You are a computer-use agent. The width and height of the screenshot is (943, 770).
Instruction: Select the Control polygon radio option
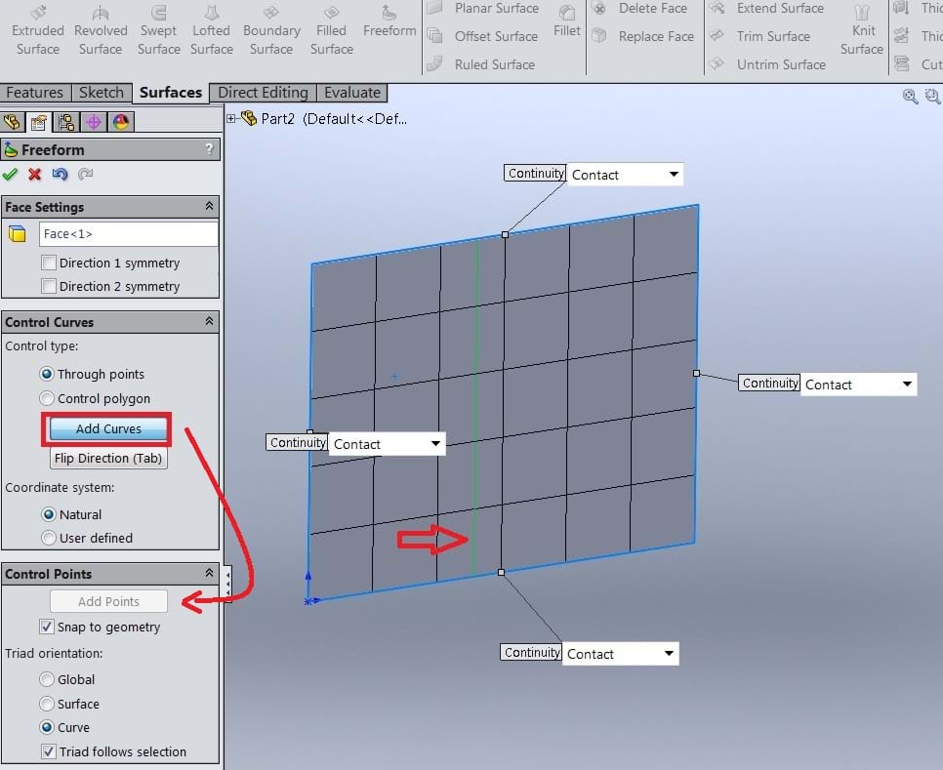[47, 398]
